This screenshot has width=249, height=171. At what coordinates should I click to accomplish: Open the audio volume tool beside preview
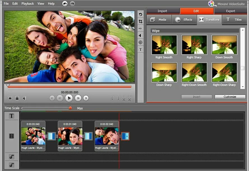click(x=140, y=35)
